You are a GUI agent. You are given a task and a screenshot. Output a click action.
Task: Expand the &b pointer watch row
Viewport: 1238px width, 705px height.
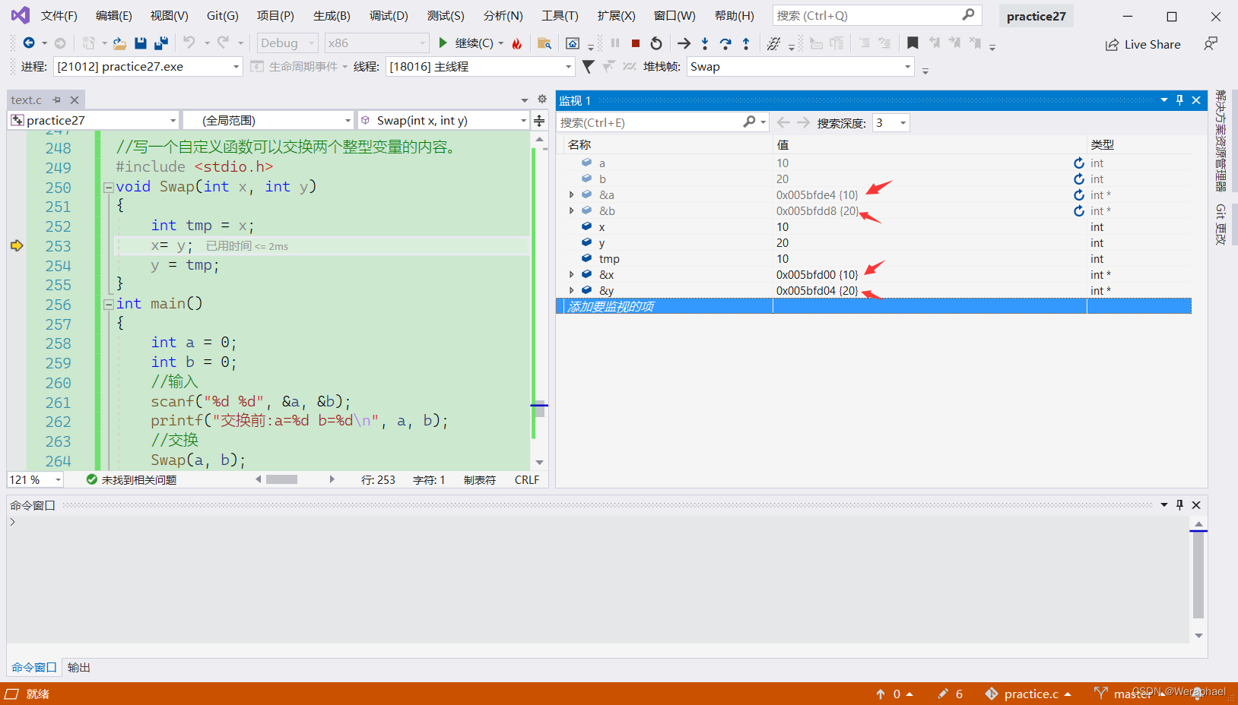(x=571, y=211)
